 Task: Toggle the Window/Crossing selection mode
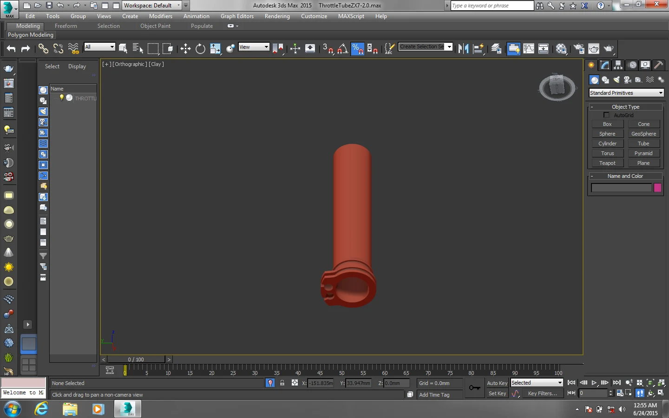pyautogui.click(x=168, y=48)
